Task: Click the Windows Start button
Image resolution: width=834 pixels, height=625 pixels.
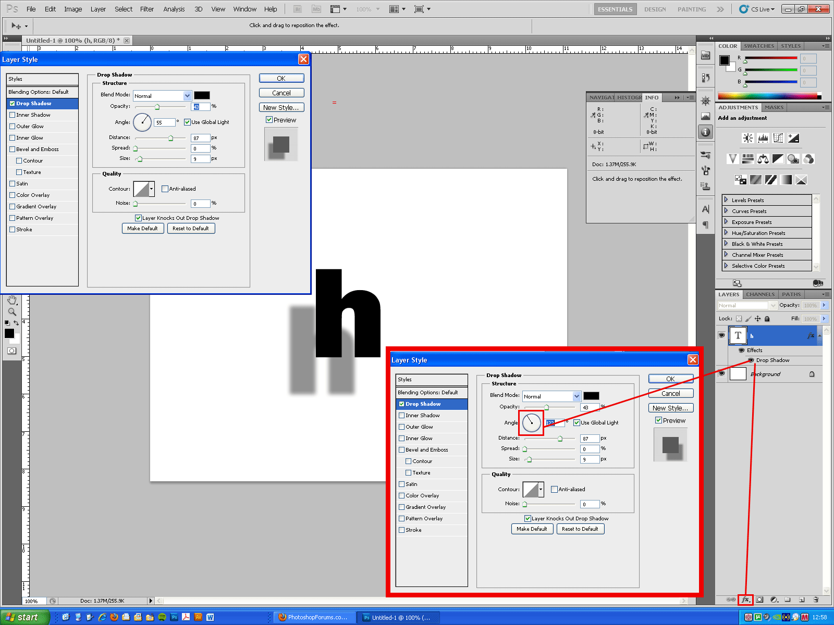Action: point(24,617)
